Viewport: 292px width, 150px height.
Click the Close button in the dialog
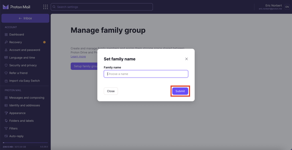tap(111, 91)
